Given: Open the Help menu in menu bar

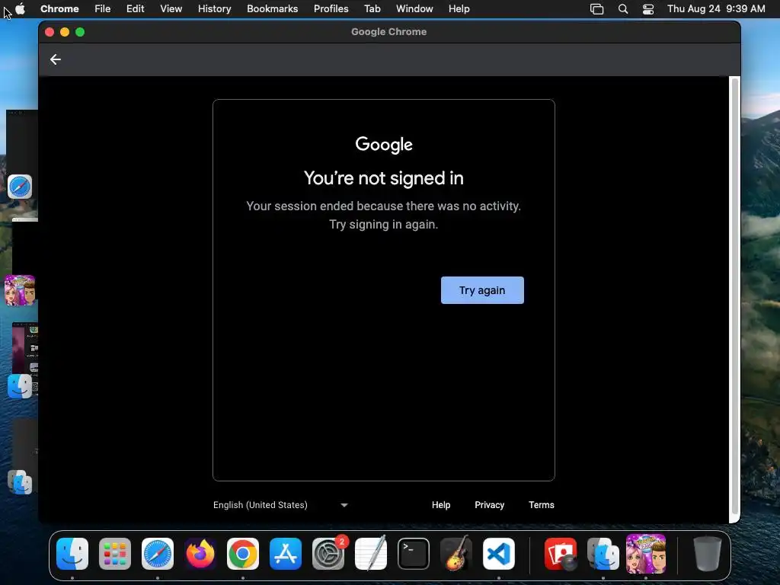Looking at the screenshot, I should tap(459, 9).
